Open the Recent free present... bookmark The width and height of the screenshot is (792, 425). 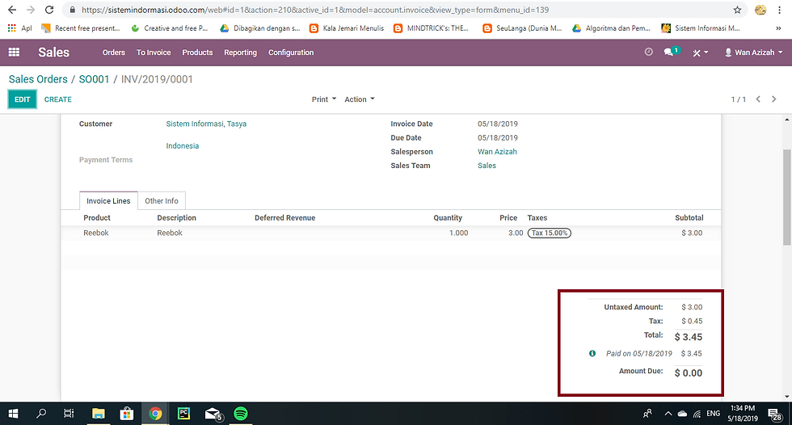[x=81, y=28]
